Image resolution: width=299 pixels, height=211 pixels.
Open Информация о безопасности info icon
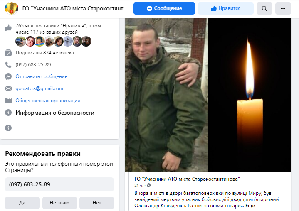[8, 113]
